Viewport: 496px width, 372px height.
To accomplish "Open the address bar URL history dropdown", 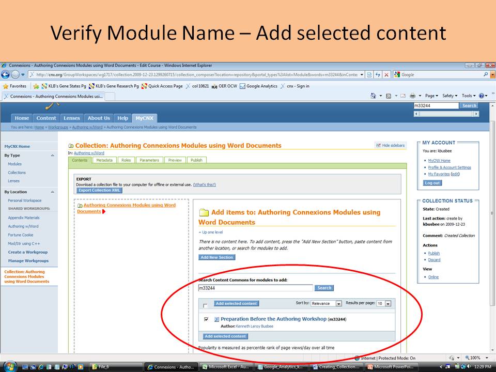I will coord(362,74).
